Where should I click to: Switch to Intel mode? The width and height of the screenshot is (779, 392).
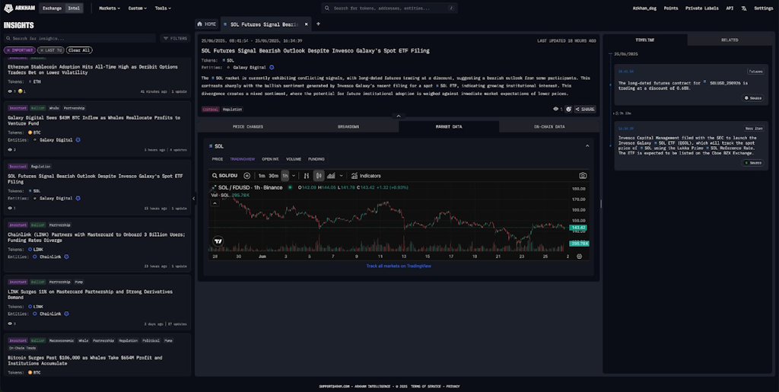tap(74, 8)
